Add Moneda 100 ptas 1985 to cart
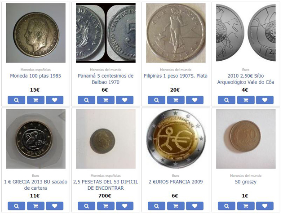 [x=36, y=100]
